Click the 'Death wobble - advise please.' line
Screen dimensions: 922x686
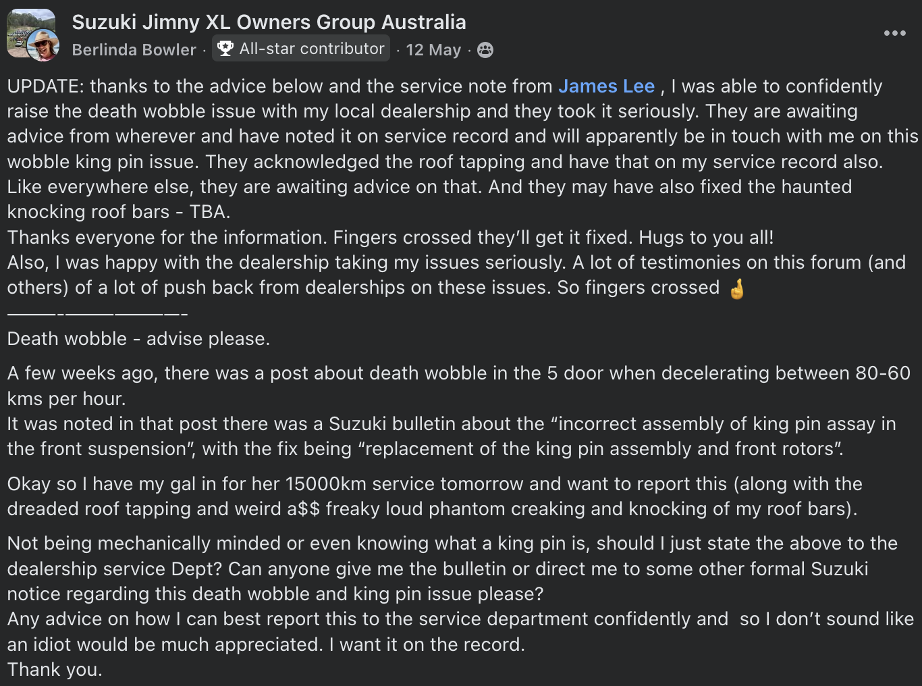coord(138,339)
